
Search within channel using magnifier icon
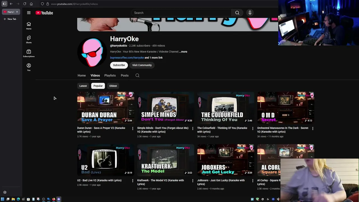coord(137,75)
